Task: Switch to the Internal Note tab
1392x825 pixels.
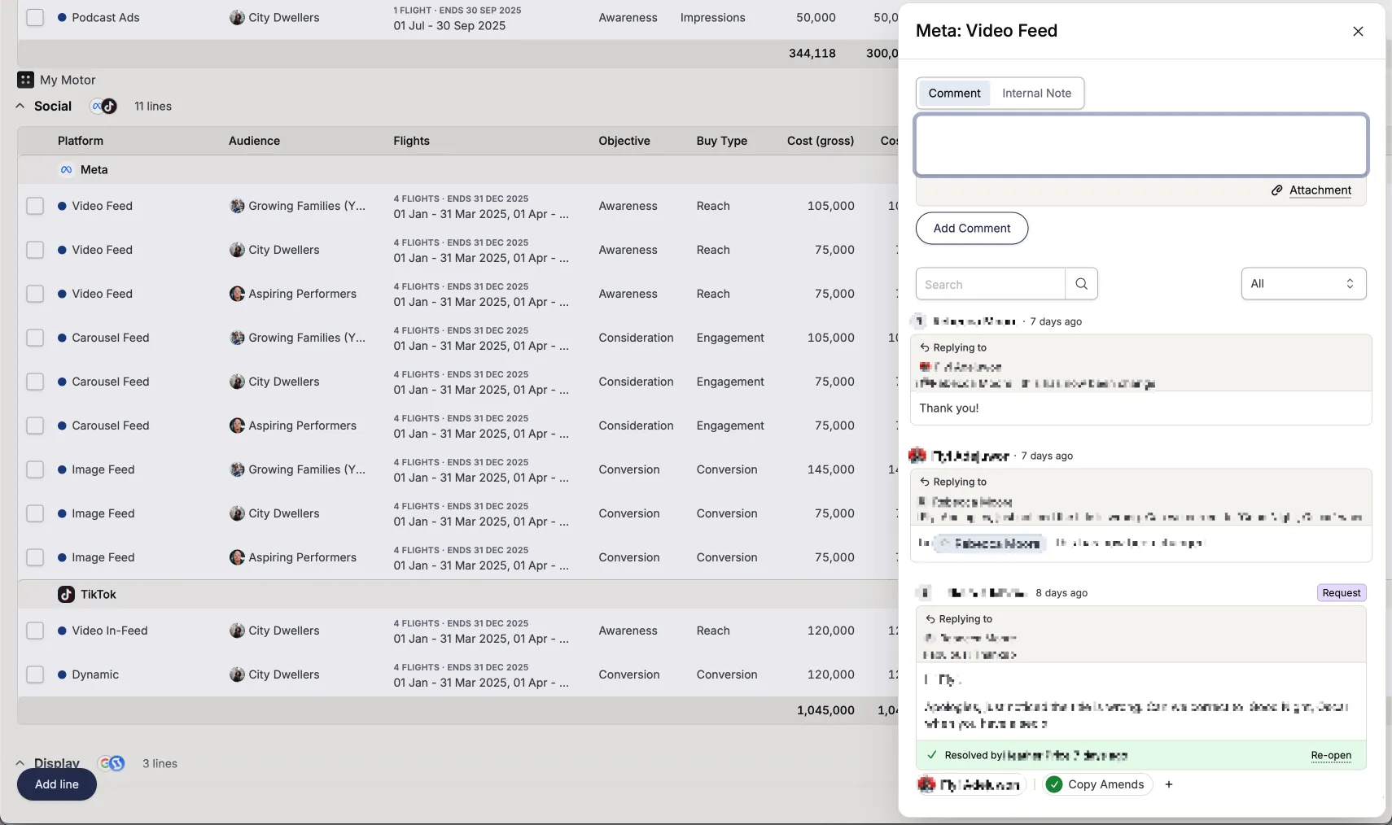Action: click(1036, 94)
